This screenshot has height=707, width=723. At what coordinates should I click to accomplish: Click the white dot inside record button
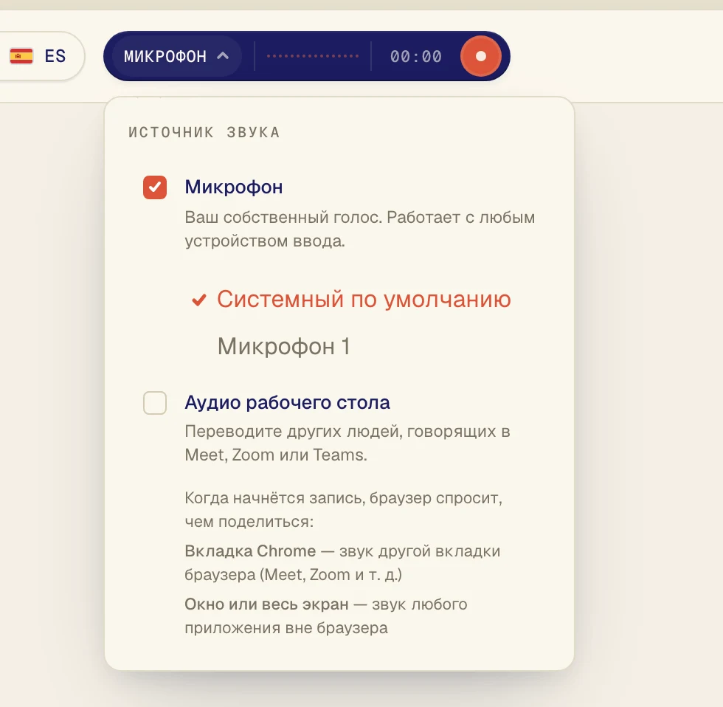pyautogui.click(x=481, y=56)
